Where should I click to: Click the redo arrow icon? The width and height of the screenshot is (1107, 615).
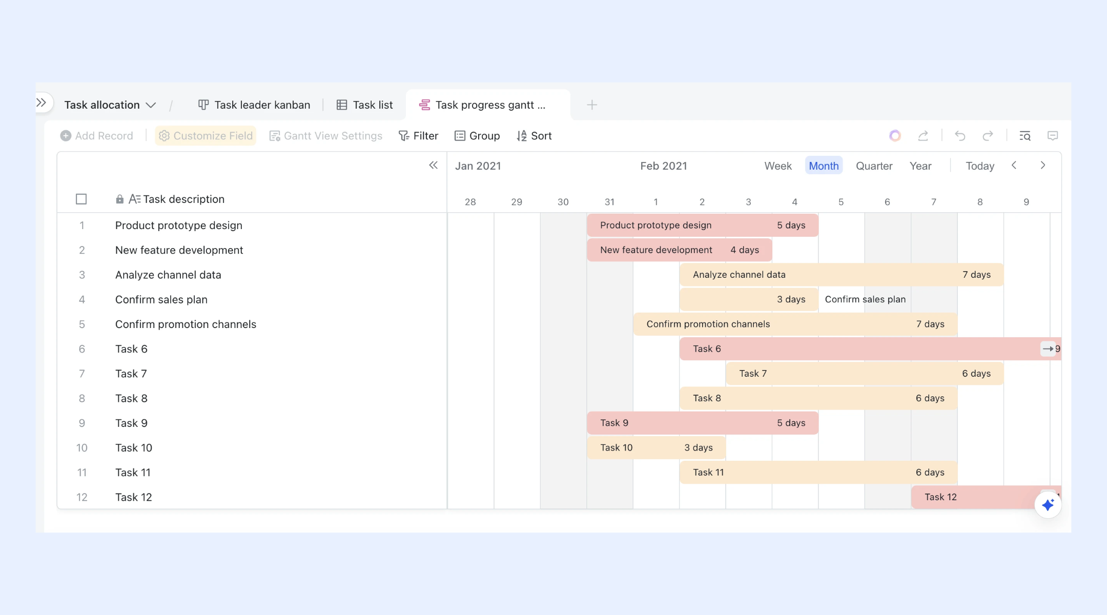988,136
